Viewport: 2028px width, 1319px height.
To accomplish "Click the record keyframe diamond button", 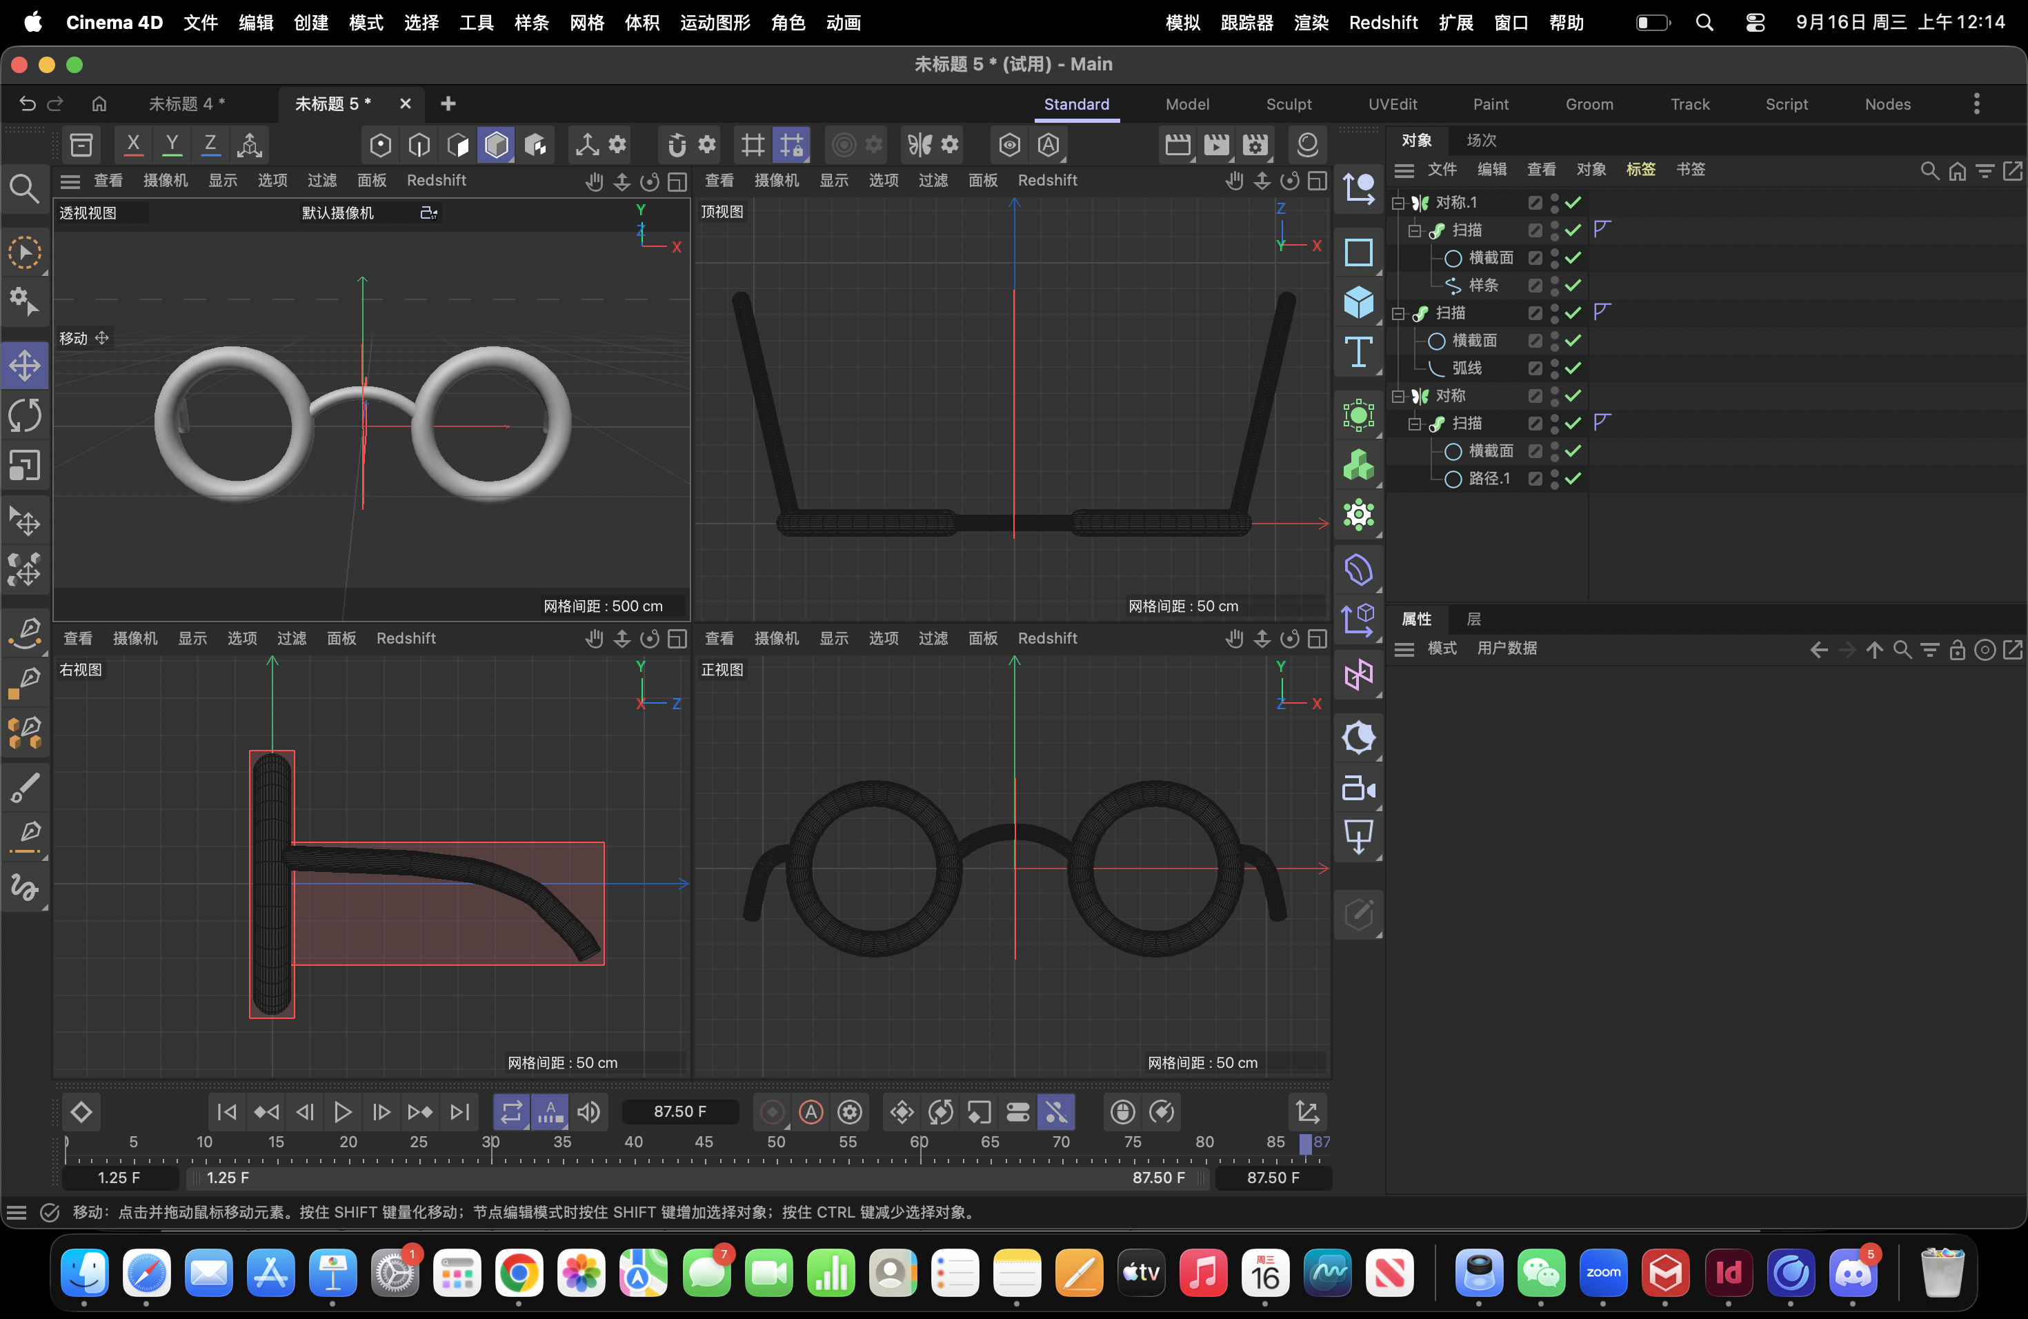I will (x=81, y=1112).
